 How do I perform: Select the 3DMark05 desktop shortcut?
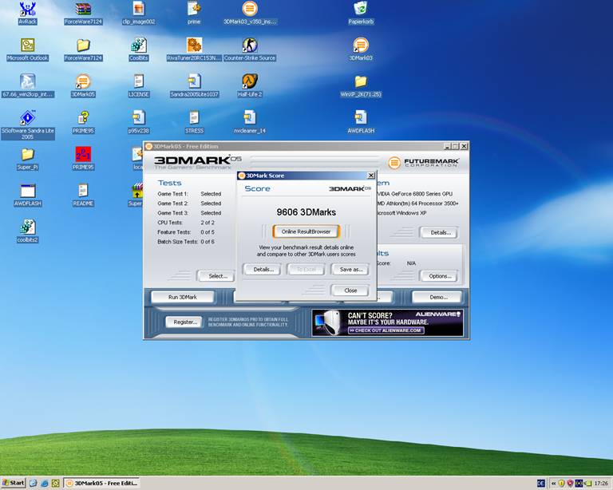click(x=83, y=86)
